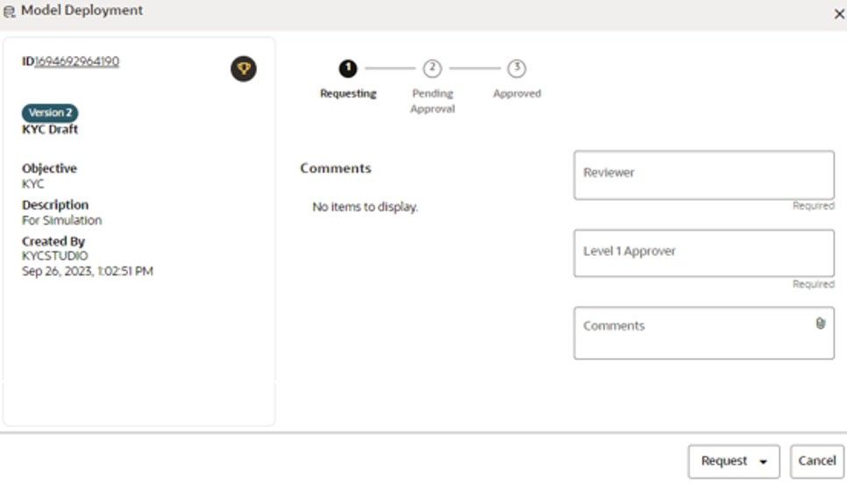The height and width of the screenshot is (483, 847).
Task: Select step 1 Requesting circle
Action: point(348,68)
